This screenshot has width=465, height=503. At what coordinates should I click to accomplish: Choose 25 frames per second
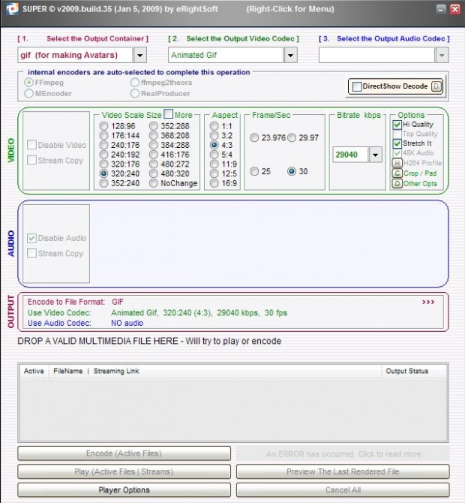[254, 171]
